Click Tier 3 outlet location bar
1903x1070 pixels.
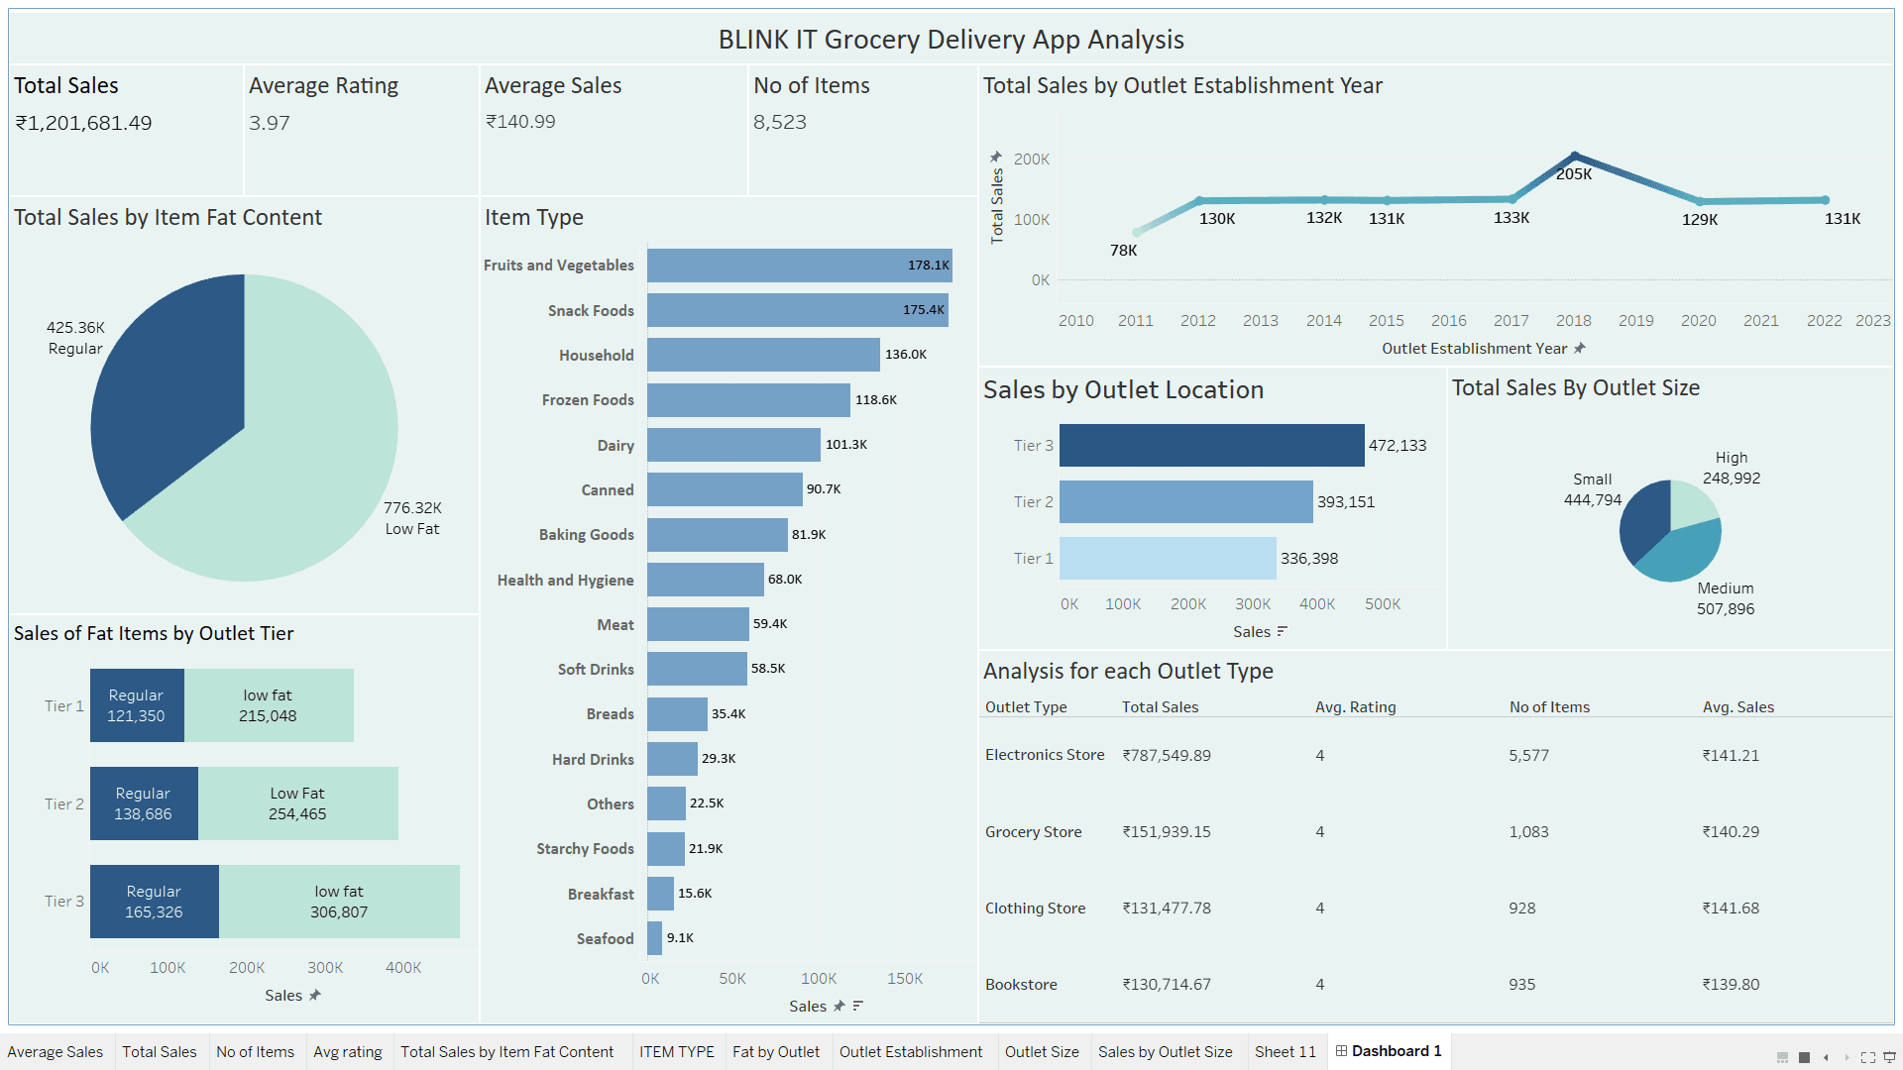tap(1212, 445)
